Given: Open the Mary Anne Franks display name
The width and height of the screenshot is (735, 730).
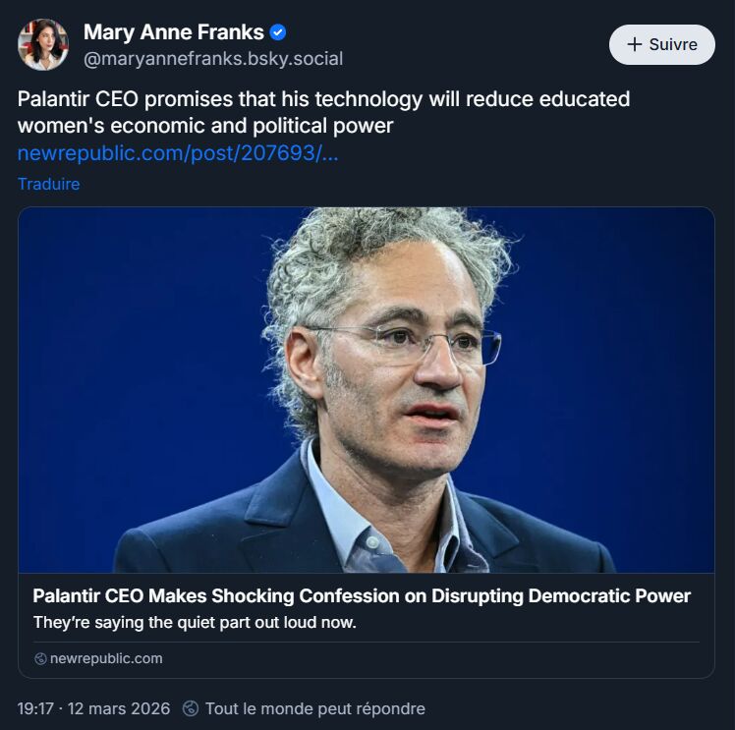Looking at the screenshot, I should (173, 32).
